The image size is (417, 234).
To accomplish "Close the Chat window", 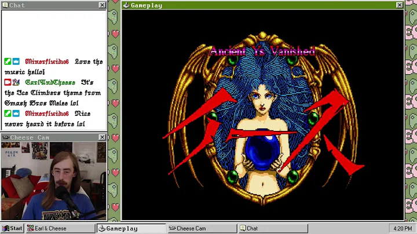I will pos(102,5).
